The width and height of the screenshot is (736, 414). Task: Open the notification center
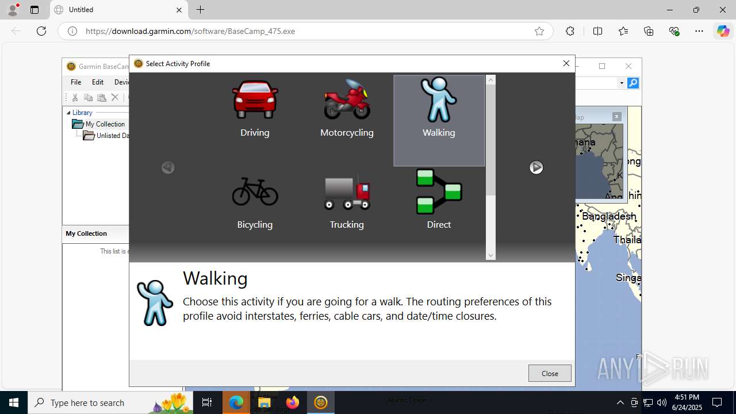[717, 402]
